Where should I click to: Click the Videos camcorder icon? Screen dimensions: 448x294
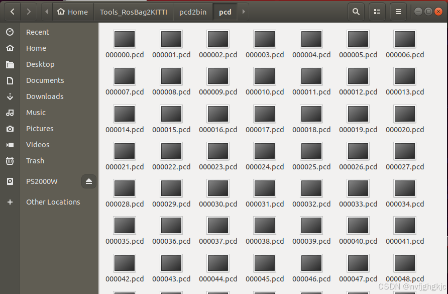pyautogui.click(x=10, y=145)
